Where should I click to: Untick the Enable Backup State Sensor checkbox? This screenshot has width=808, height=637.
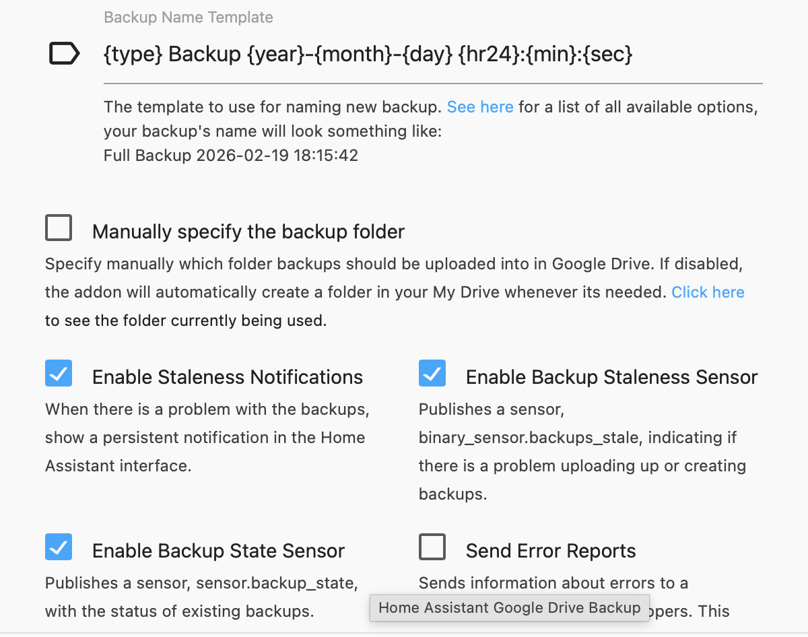(x=59, y=547)
